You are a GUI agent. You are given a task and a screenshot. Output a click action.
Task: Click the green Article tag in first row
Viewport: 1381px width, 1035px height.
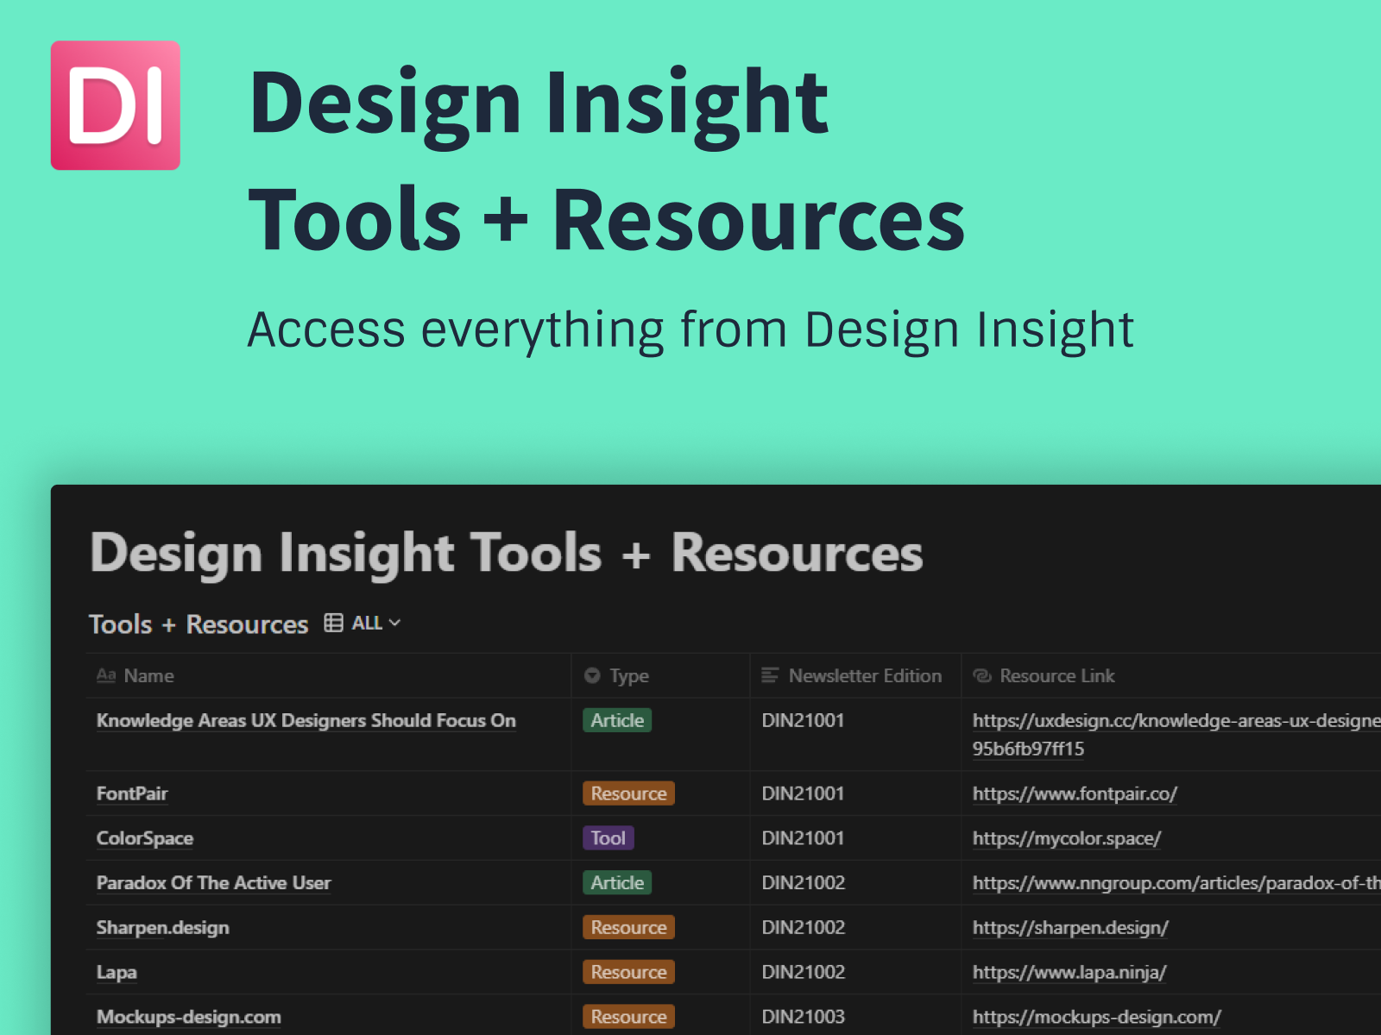click(617, 720)
